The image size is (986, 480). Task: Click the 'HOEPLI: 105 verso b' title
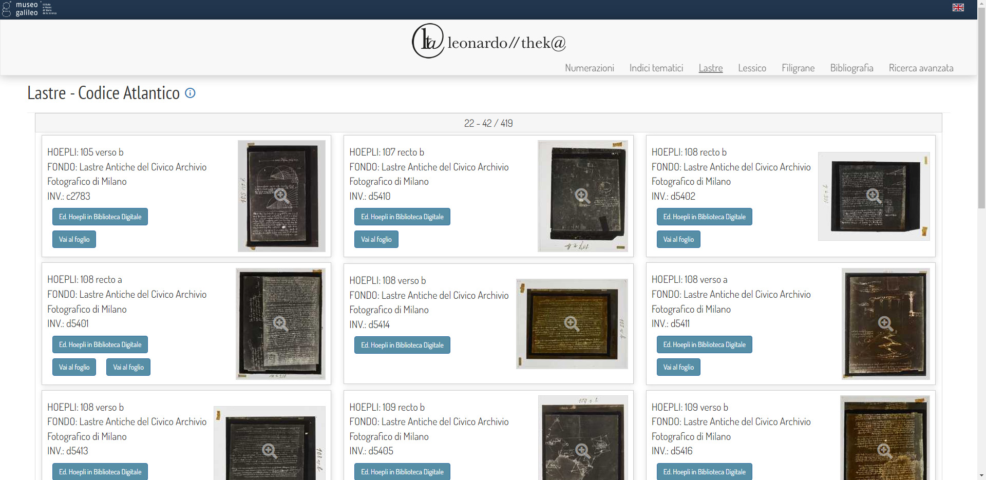(x=85, y=152)
